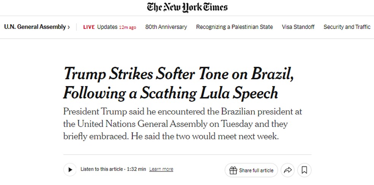The image size is (374, 185).
Task: Select the Visa Standoff topic
Action: pos(298,27)
